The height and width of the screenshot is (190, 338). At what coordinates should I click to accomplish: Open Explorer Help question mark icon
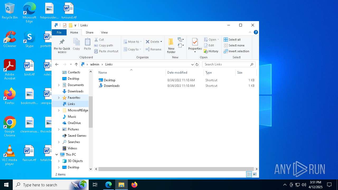(x=256, y=32)
